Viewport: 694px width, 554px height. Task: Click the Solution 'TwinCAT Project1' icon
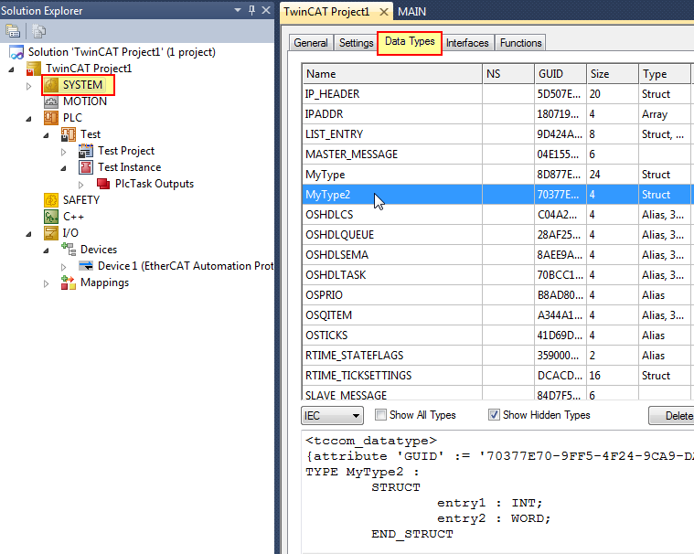[x=16, y=52]
